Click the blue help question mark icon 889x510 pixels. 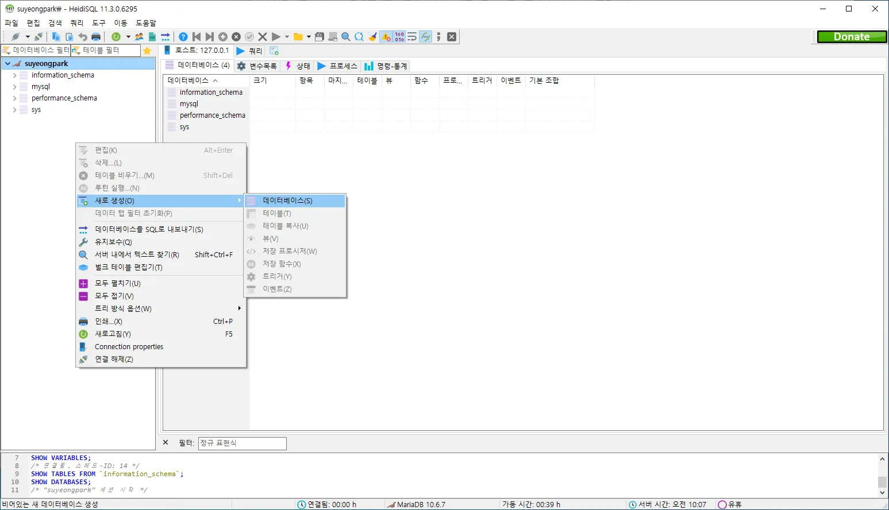click(183, 37)
